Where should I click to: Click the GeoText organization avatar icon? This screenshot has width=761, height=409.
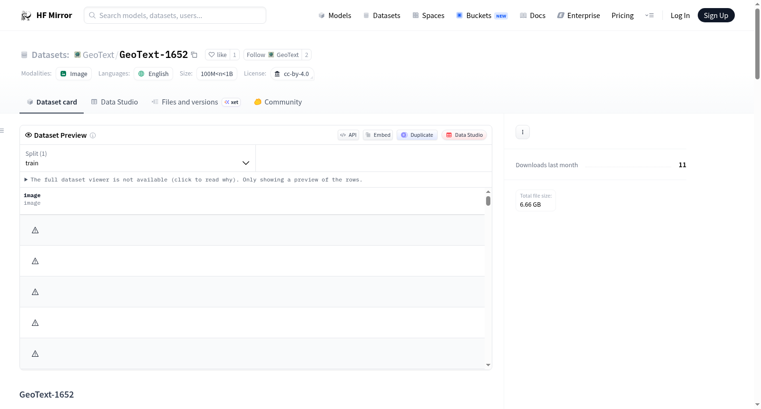click(77, 55)
